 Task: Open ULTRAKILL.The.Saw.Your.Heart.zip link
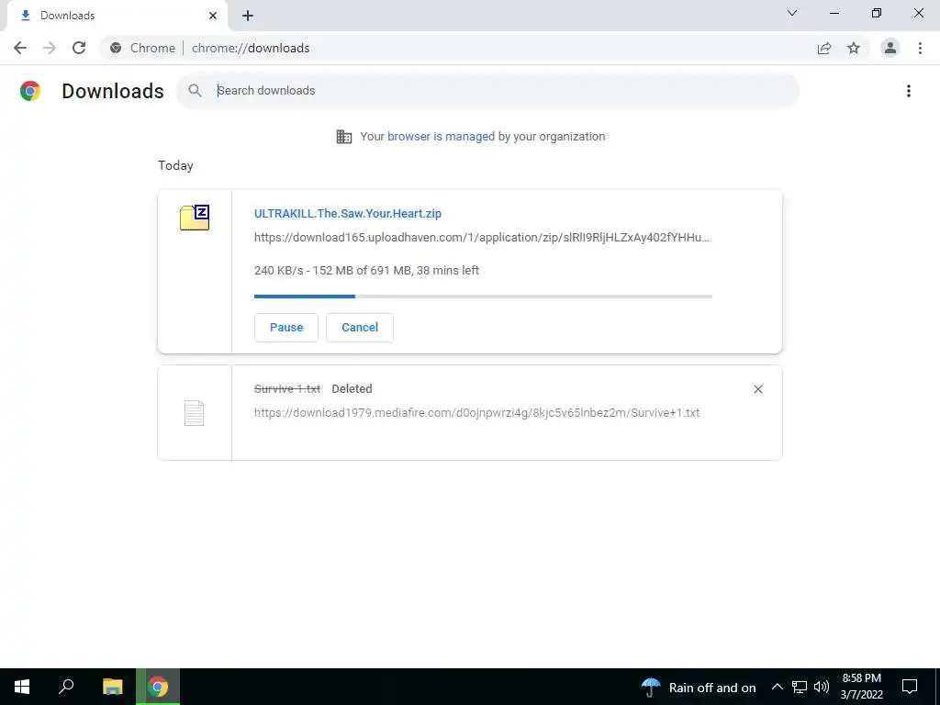click(x=348, y=213)
